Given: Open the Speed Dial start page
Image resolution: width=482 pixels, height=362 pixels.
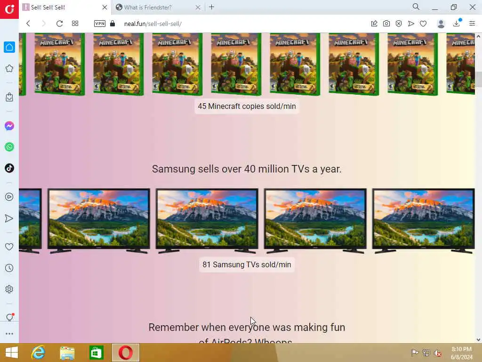Looking at the screenshot, I should (75, 24).
